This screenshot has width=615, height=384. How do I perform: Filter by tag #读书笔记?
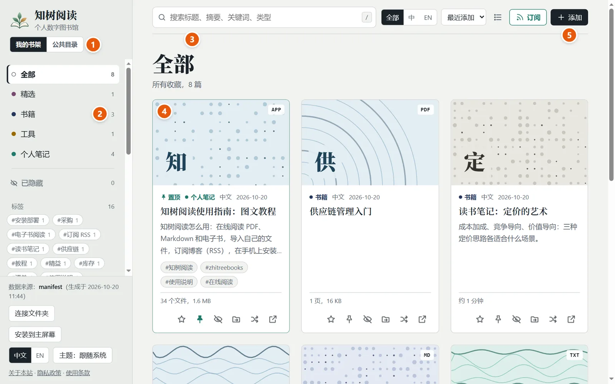[28, 249]
